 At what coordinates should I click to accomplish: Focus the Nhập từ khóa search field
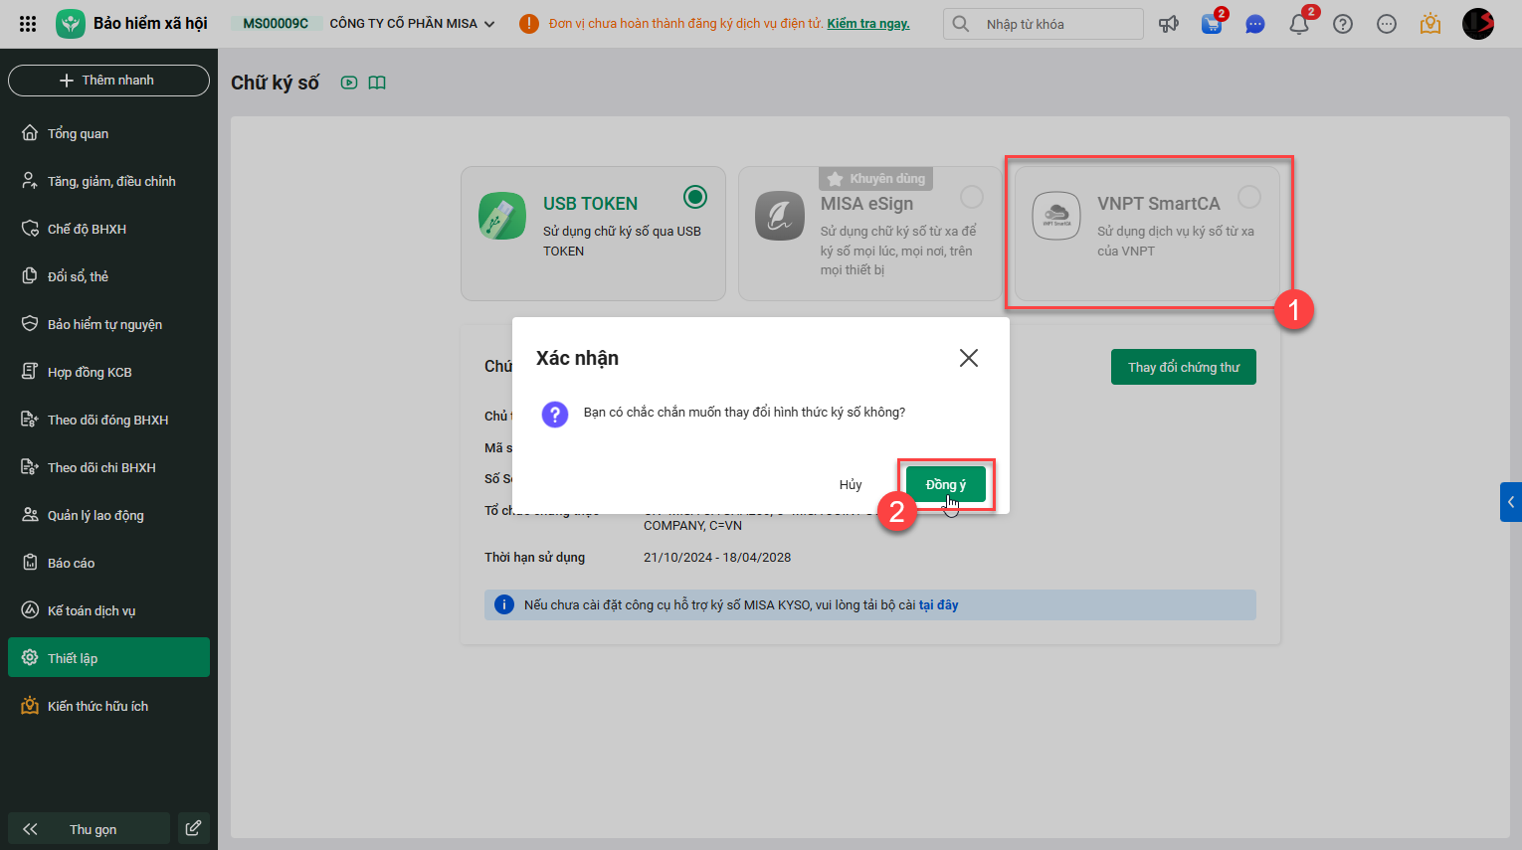[1044, 24]
